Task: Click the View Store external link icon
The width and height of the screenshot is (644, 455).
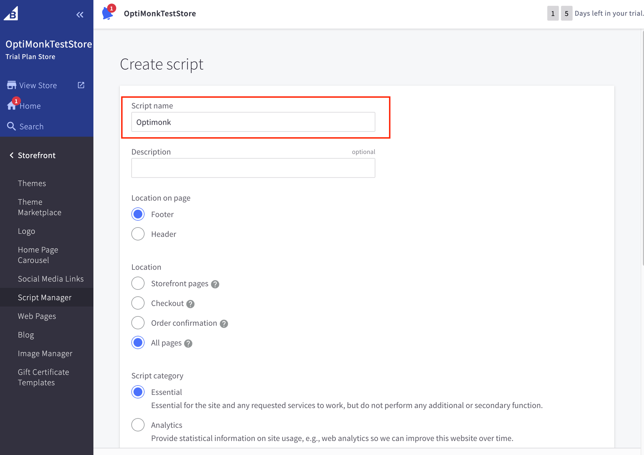Action: [81, 85]
